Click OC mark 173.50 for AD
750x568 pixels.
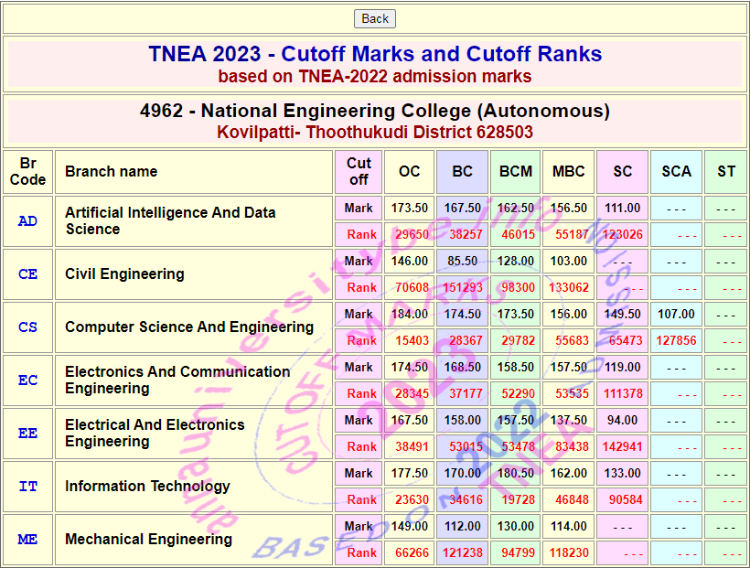tap(410, 209)
